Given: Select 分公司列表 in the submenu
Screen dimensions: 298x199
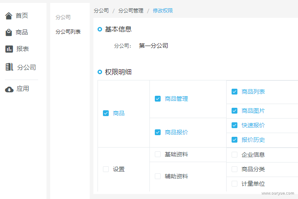Looking at the screenshot, I should point(68,32).
